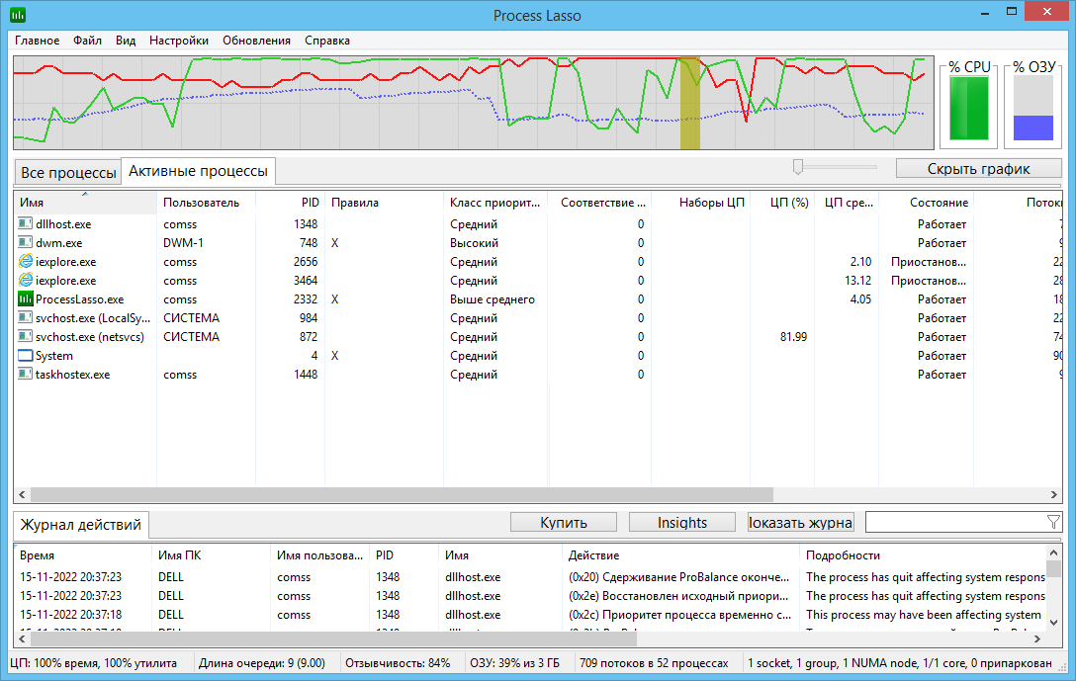Select the log entry at 20:37:18
This screenshot has width=1076, height=681.
tap(530, 615)
